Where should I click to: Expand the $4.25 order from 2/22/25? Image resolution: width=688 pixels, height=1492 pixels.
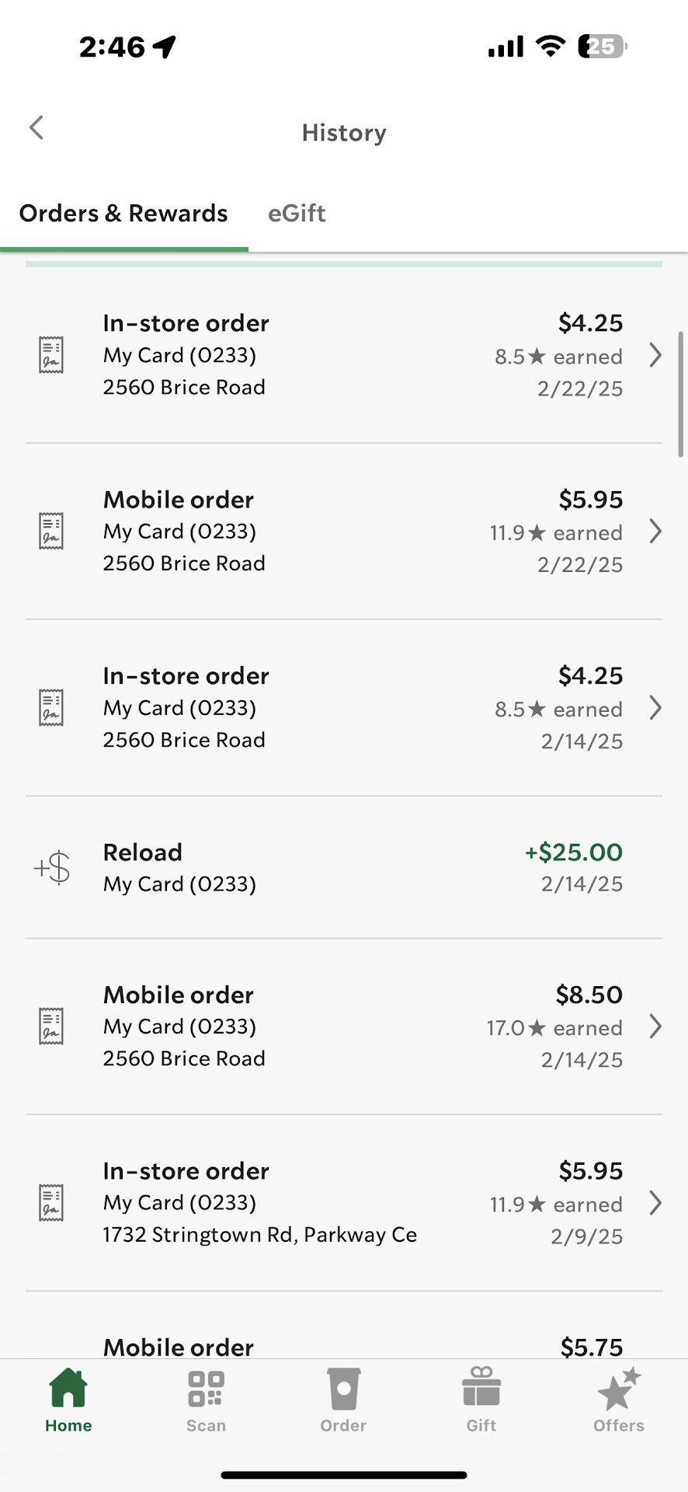click(655, 355)
